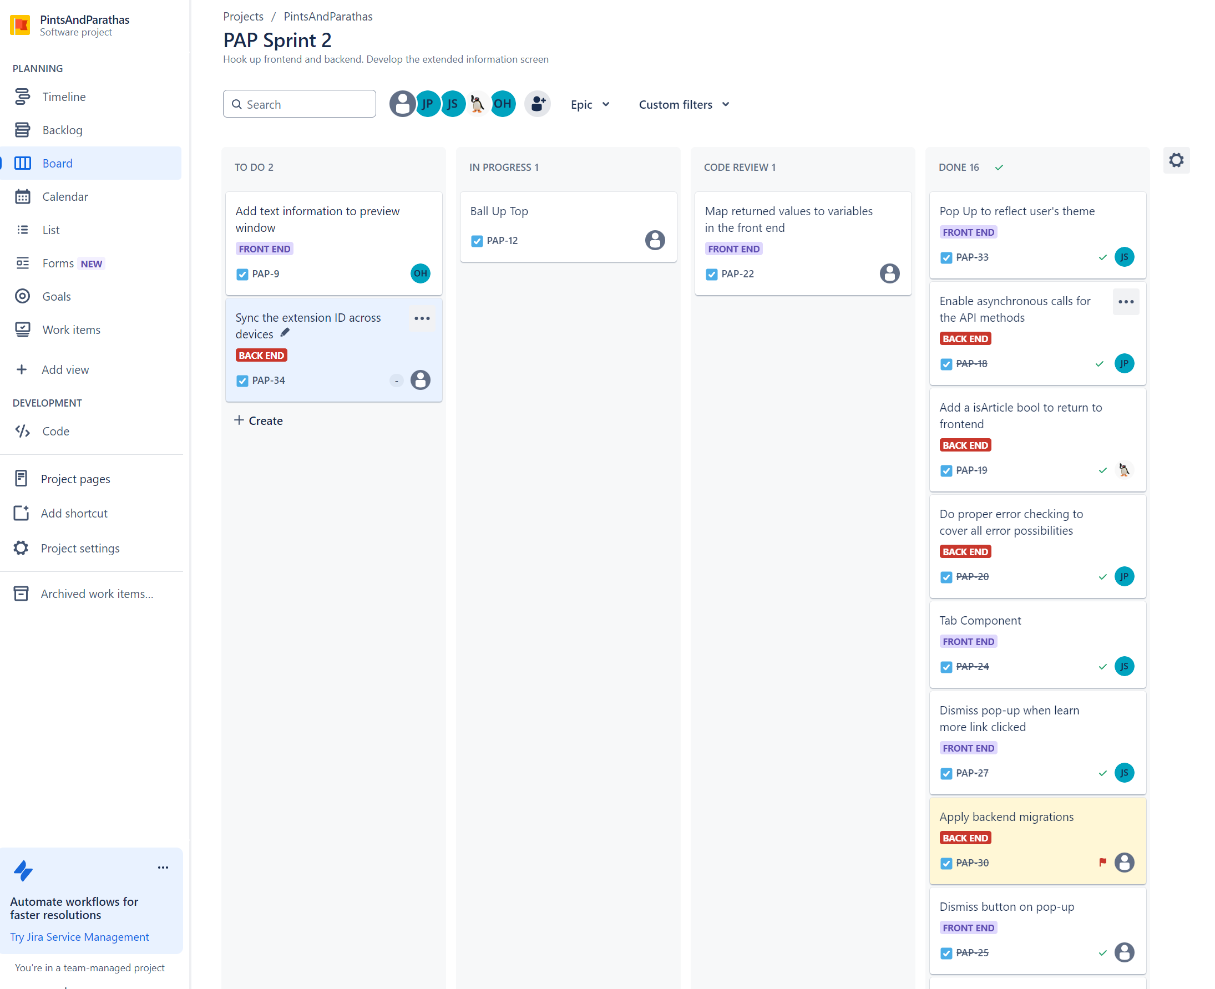This screenshot has width=1215, height=989.
Task: Expand the Epic filter dropdown
Action: tap(590, 104)
